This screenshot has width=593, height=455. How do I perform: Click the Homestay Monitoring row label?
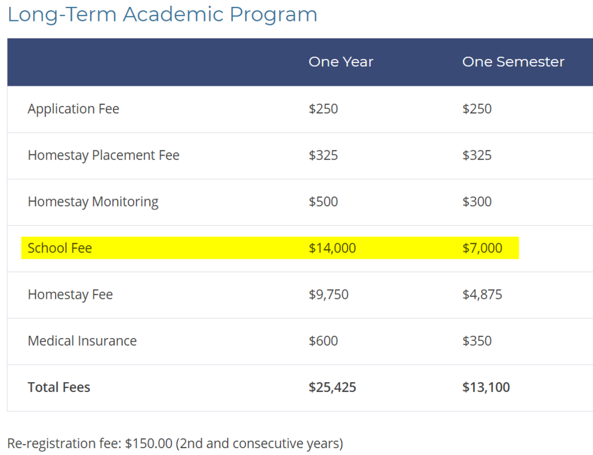93,201
